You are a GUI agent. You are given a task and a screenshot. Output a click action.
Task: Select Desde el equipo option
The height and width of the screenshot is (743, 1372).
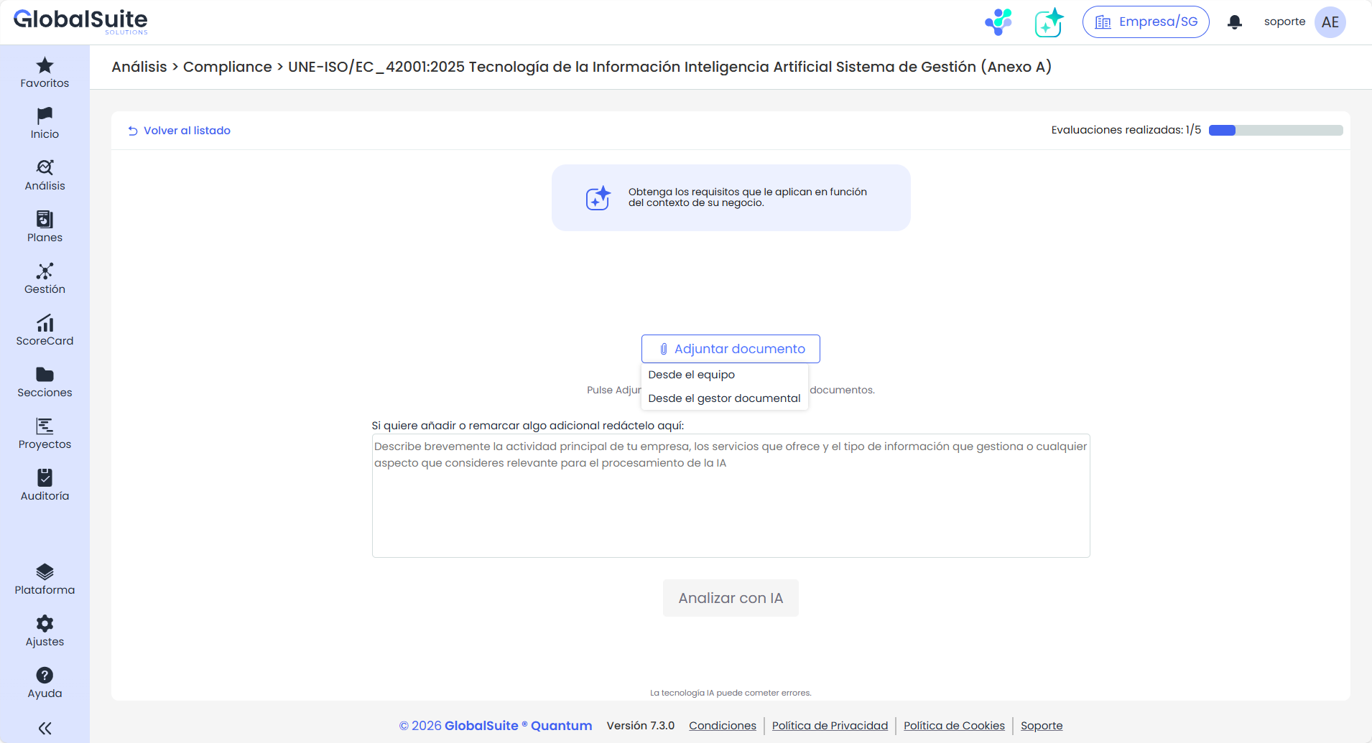[x=691, y=375]
